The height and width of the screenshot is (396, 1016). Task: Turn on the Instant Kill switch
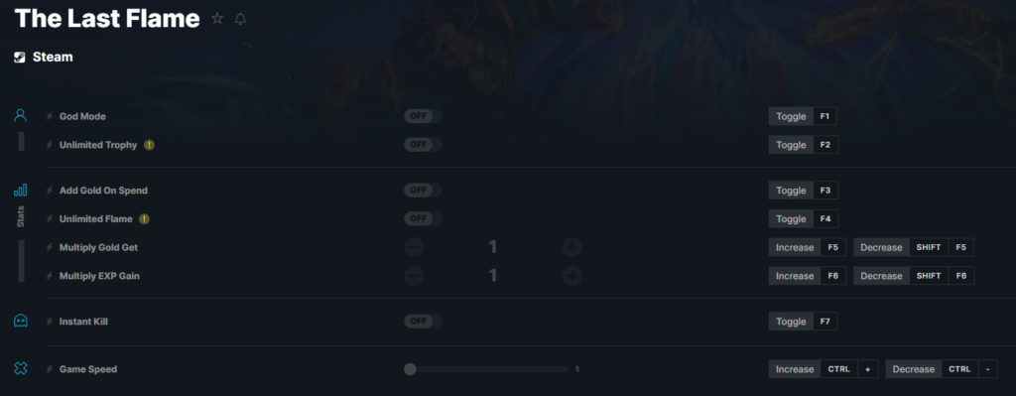click(423, 321)
